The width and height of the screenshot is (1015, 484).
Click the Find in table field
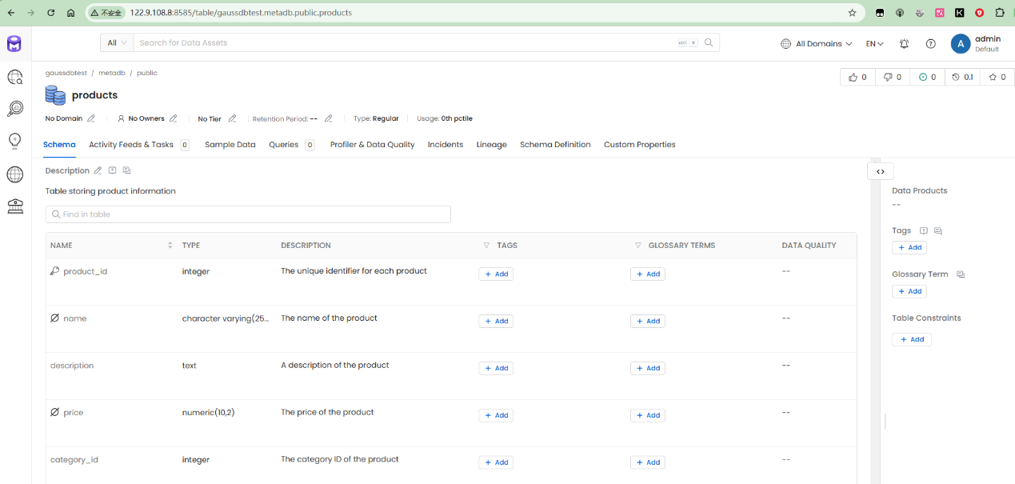click(x=248, y=214)
